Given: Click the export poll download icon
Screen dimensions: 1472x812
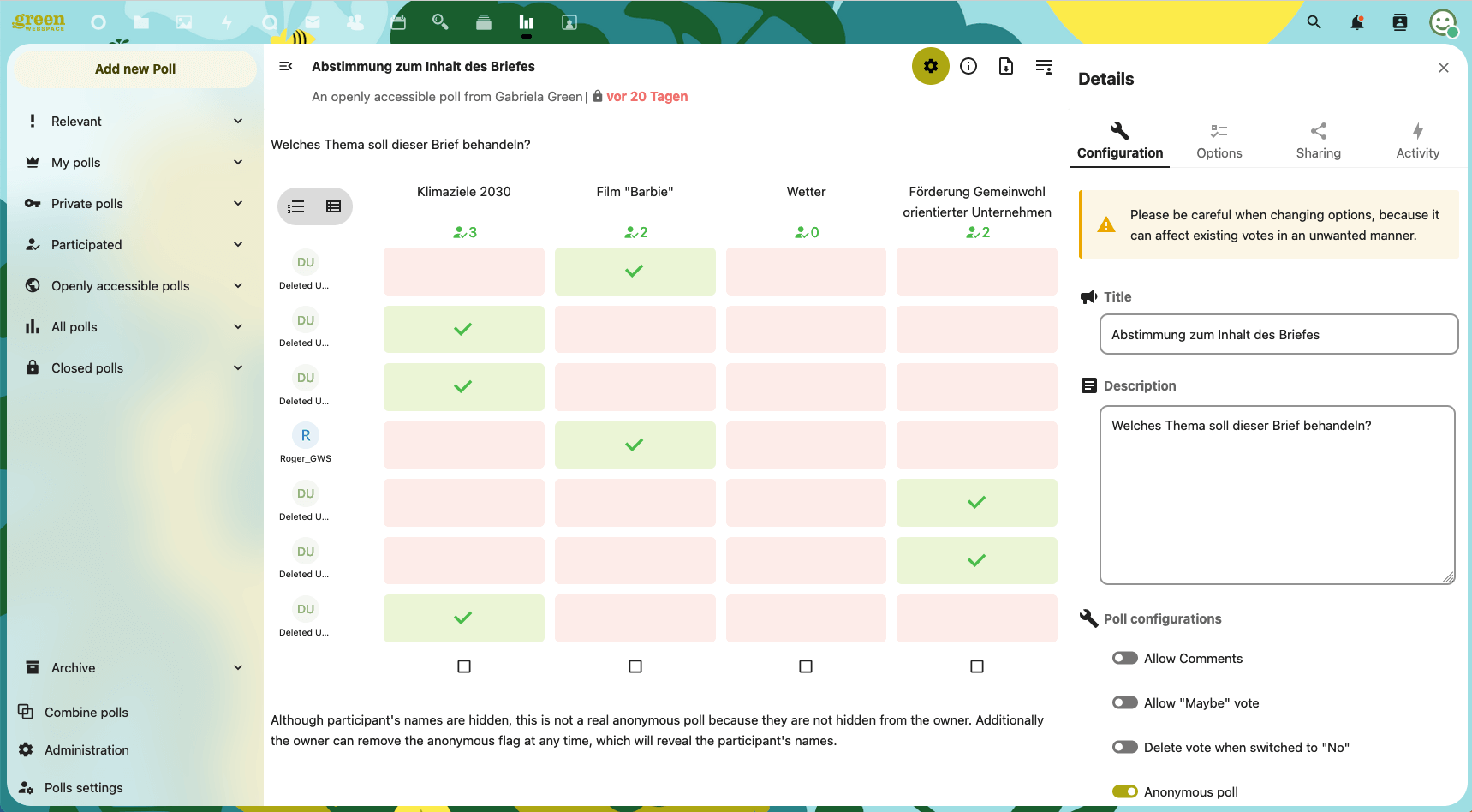Looking at the screenshot, I should coord(1006,66).
